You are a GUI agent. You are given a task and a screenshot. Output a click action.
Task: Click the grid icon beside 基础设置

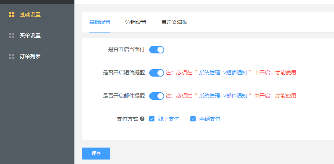pos(12,15)
